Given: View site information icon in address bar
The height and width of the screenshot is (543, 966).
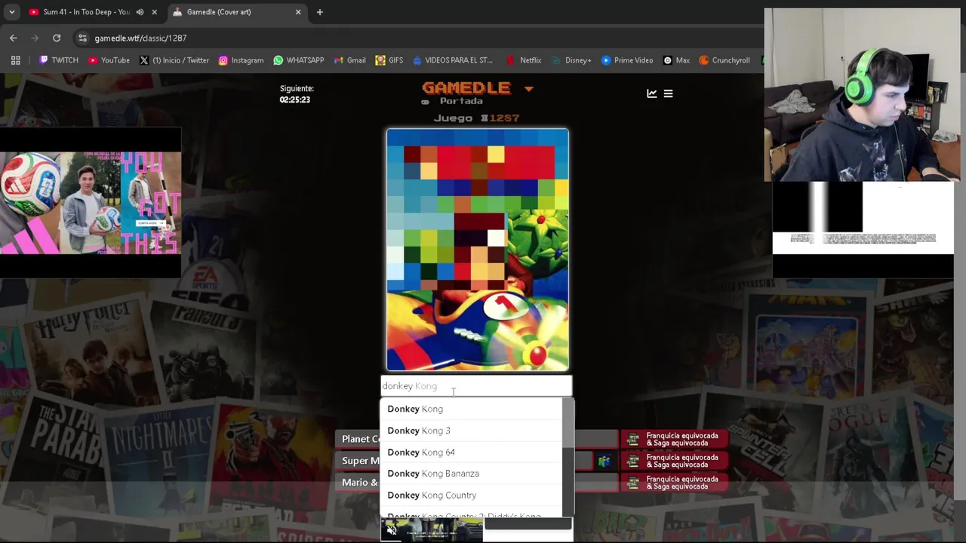Looking at the screenshot, I should click(82, 38).
